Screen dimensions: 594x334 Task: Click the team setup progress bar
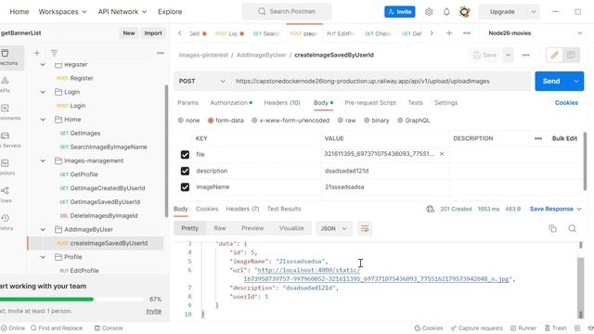71,299
